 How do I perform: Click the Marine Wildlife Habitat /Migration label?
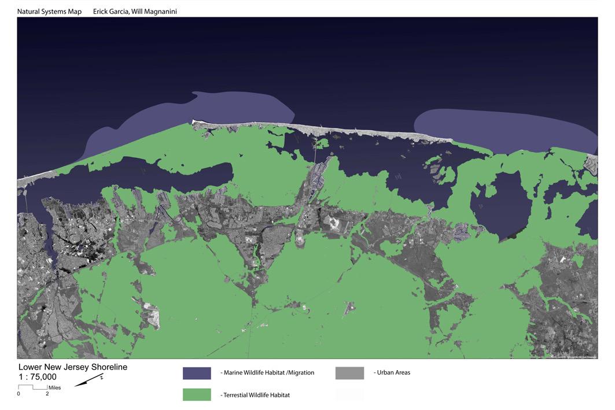pos(268,373)
